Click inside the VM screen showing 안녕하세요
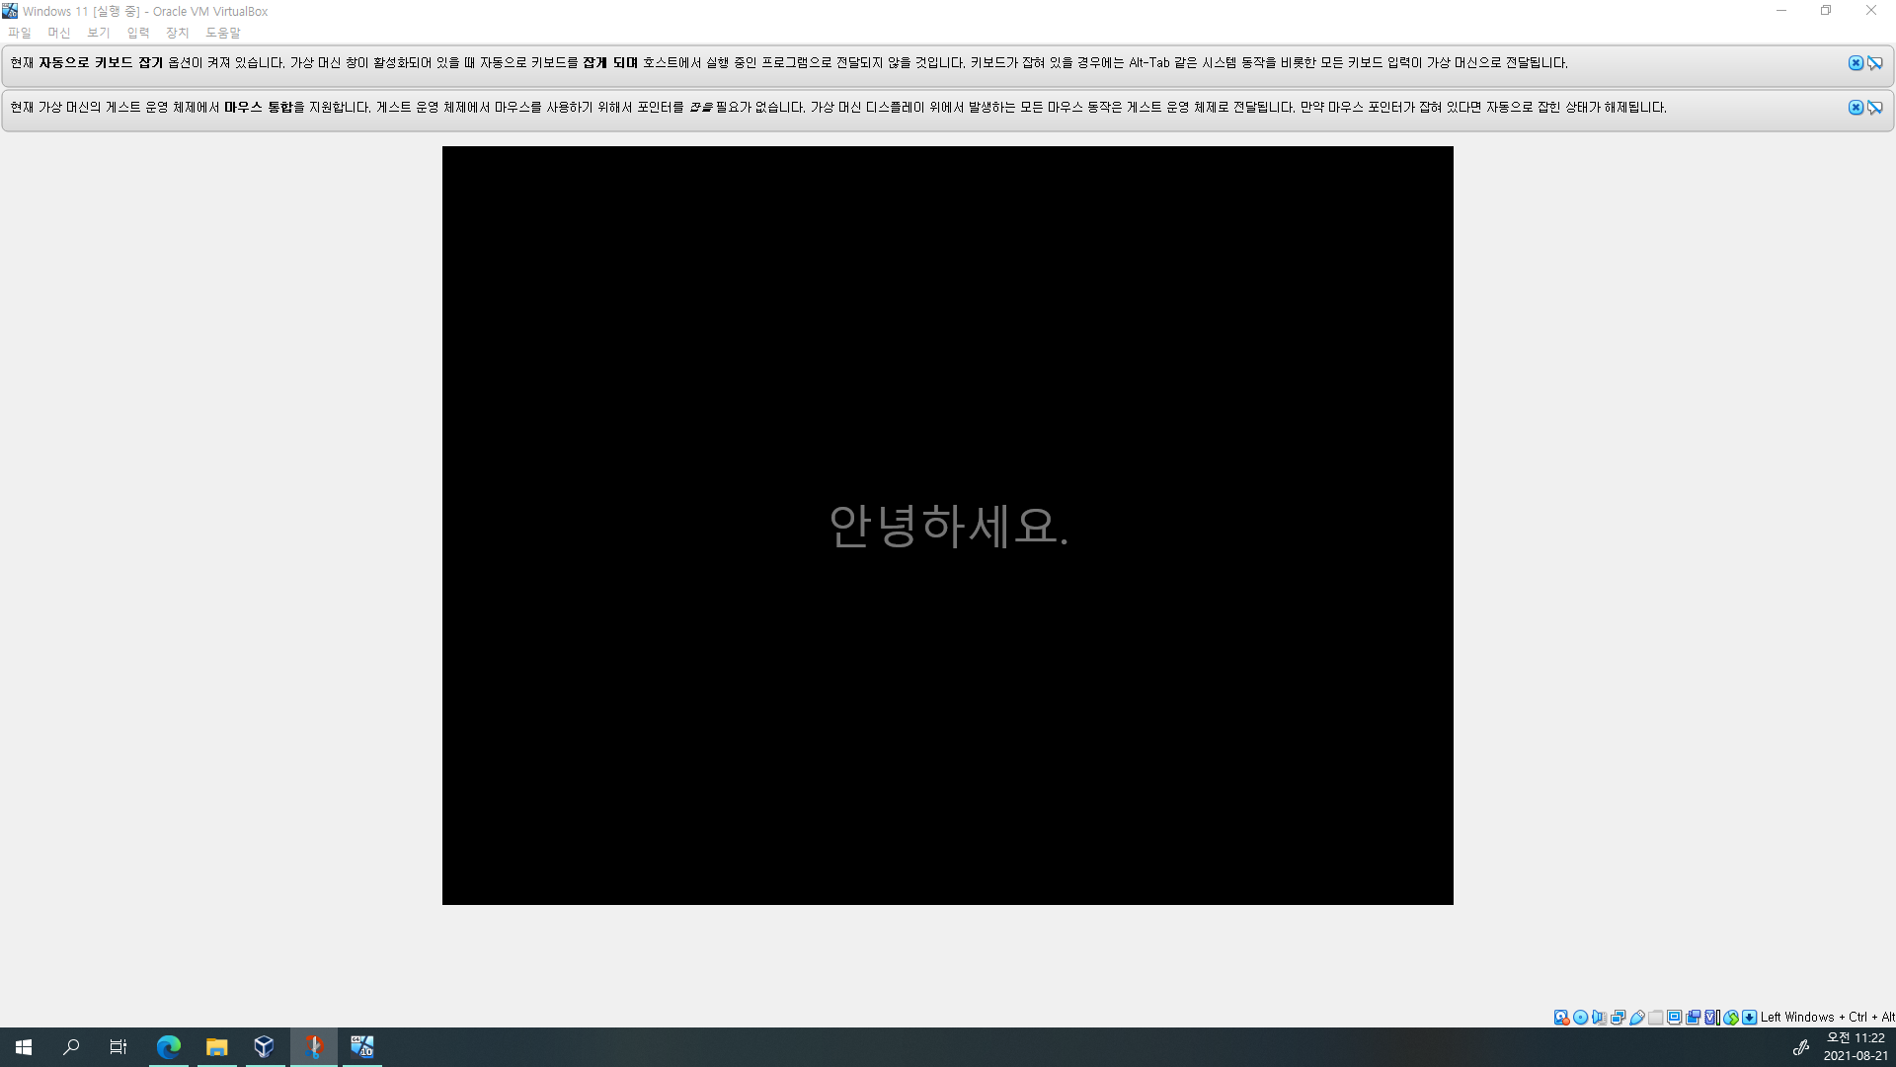Screen dimensions: 1896x1067 coord(948,526)
